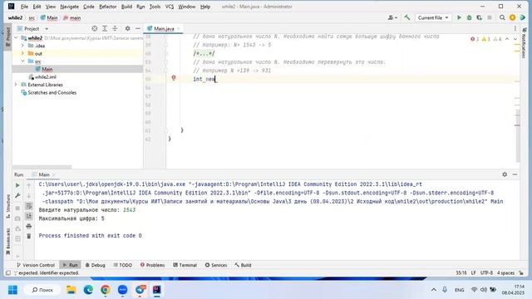Open the File menu
532x299 pixels.
[24, 7]
